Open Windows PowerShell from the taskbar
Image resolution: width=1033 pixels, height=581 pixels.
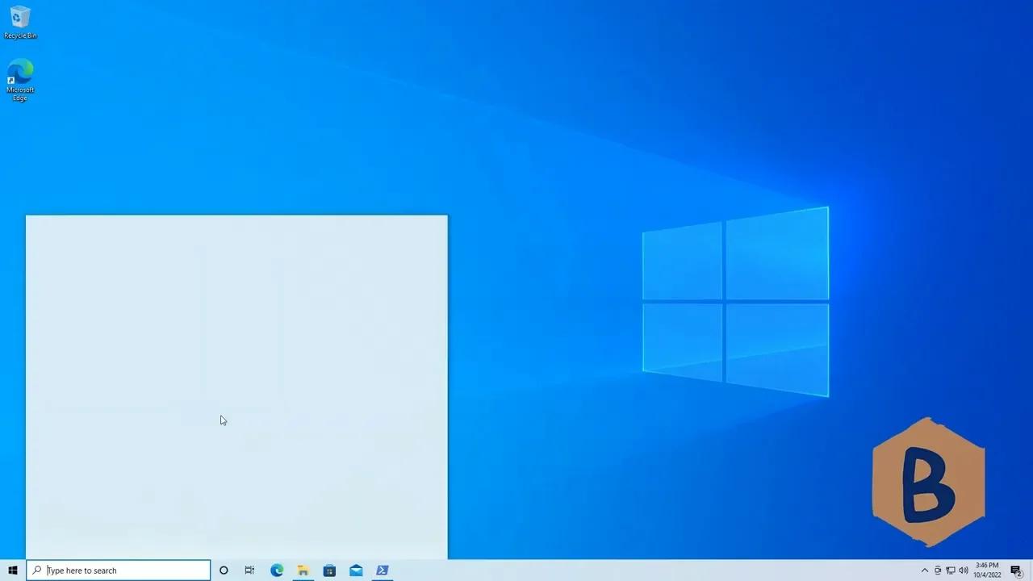coord(382,571)
